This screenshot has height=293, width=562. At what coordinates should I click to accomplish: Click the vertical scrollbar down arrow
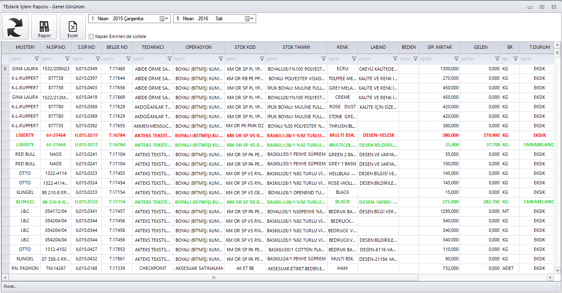pyautogui.click(x=557, y=270)
